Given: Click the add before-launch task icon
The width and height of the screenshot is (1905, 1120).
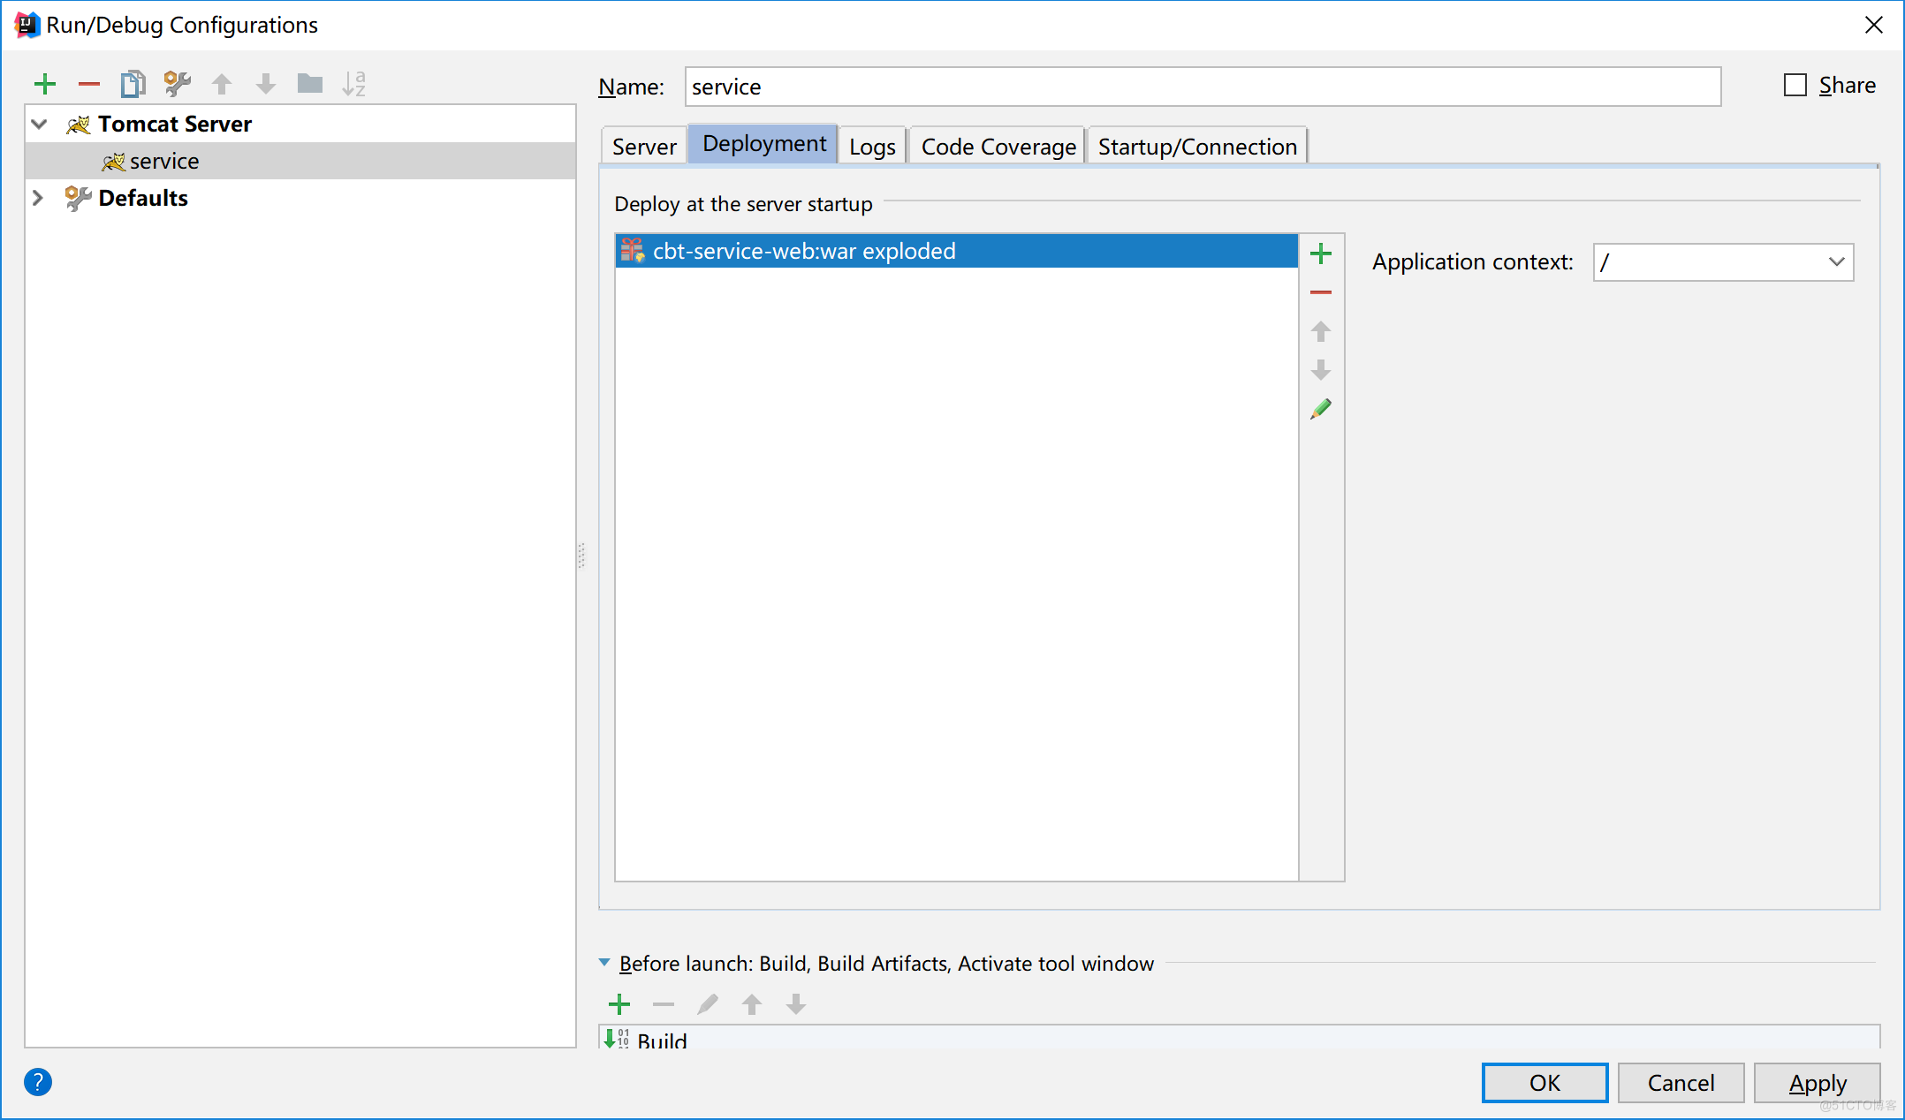Looking at the screenshot, I should (x=619, y=1004).
